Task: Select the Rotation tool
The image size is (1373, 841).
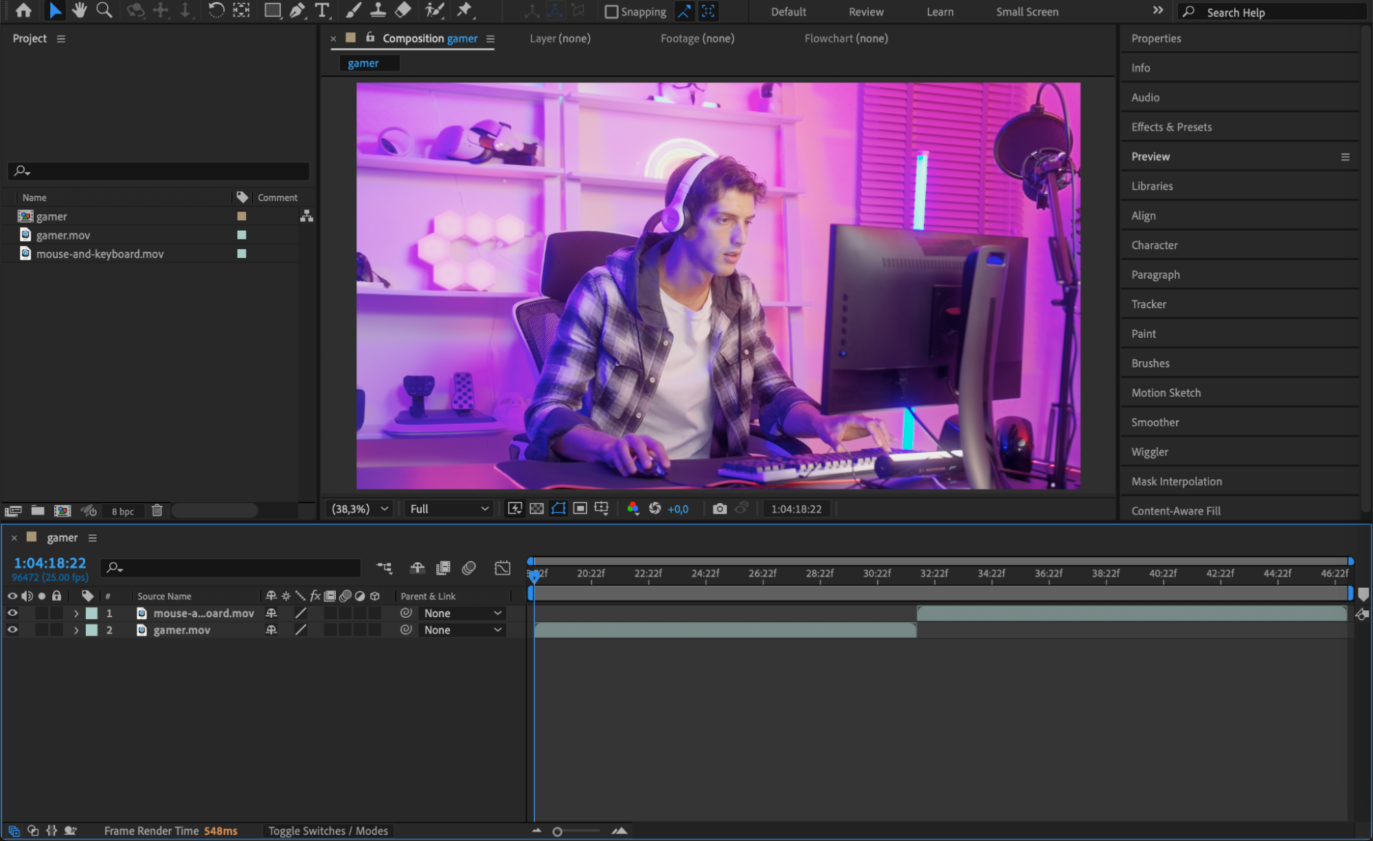Action: pyautogui.click(x=216, y=10)
